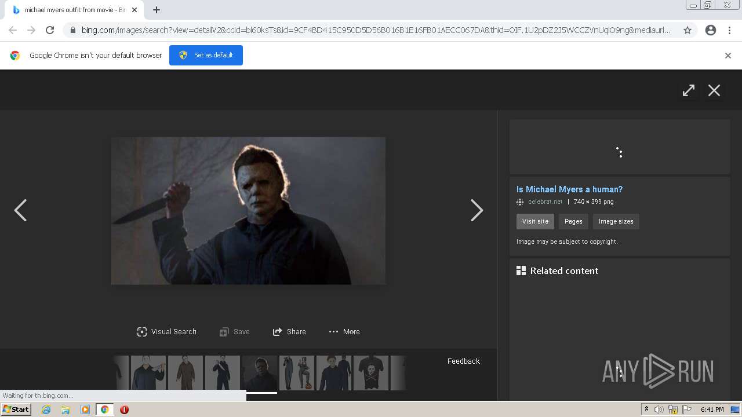Open a new browser tab
742x417 pixels.
157,10
